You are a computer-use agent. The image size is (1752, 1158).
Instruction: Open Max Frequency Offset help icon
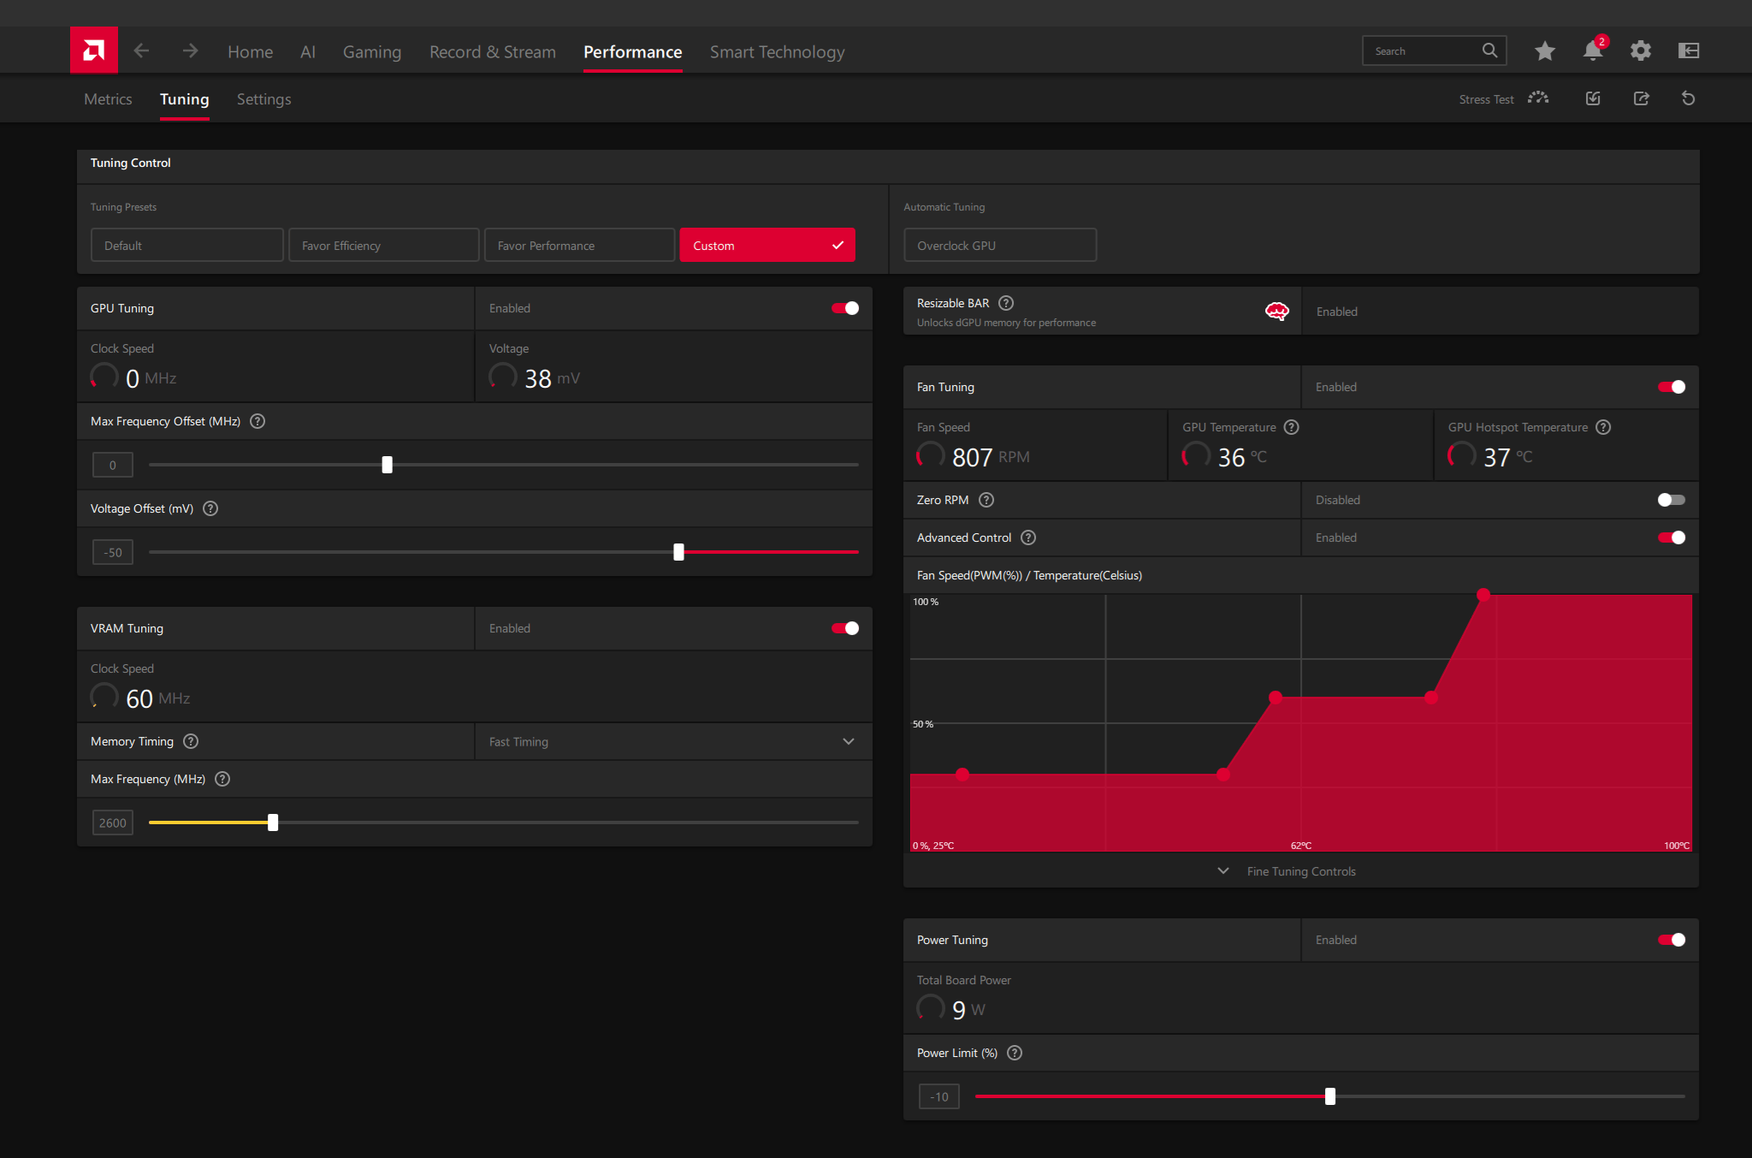[257, 421]
